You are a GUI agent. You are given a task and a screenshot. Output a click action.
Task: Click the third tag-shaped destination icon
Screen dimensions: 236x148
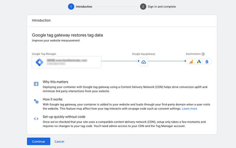click(x=207, y=62)
